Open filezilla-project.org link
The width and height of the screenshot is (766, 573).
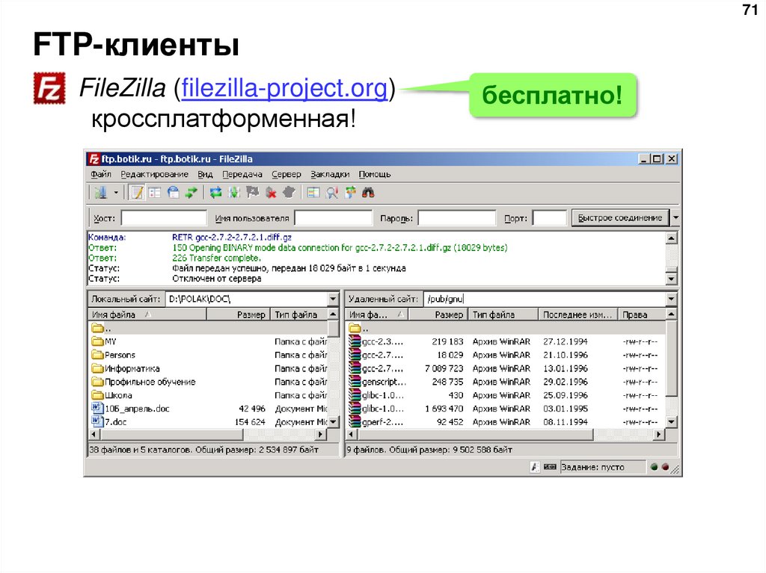click(285, 88)
